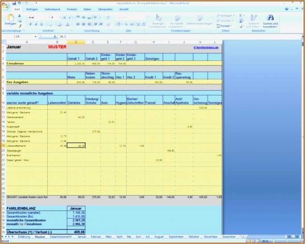Image resolution: width=305 pixels, height=244 pixels.
Task: Open the Zellen Einfügen dropdown
Action: click(x=226, y=16)
